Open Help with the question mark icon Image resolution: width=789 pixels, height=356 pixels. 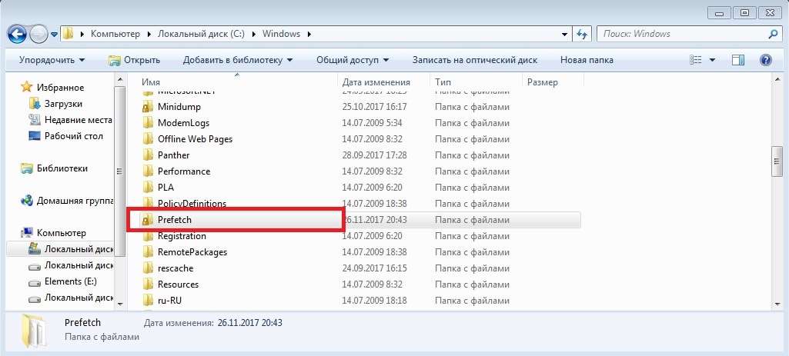coord(765,60)
